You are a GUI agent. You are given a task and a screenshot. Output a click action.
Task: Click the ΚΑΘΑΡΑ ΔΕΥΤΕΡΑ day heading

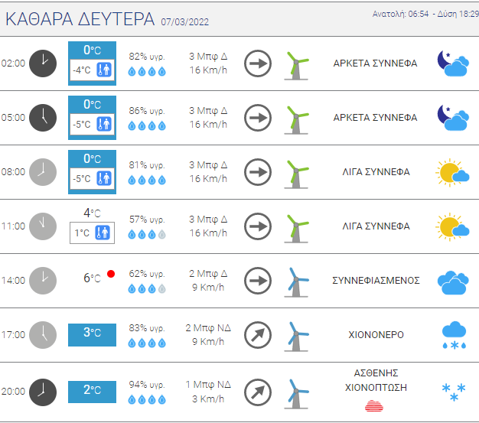(x=80, y=19)
